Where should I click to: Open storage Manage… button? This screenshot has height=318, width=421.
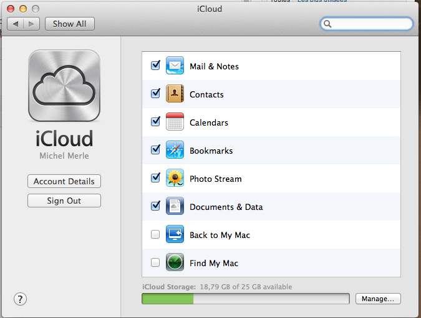point(378,299)
